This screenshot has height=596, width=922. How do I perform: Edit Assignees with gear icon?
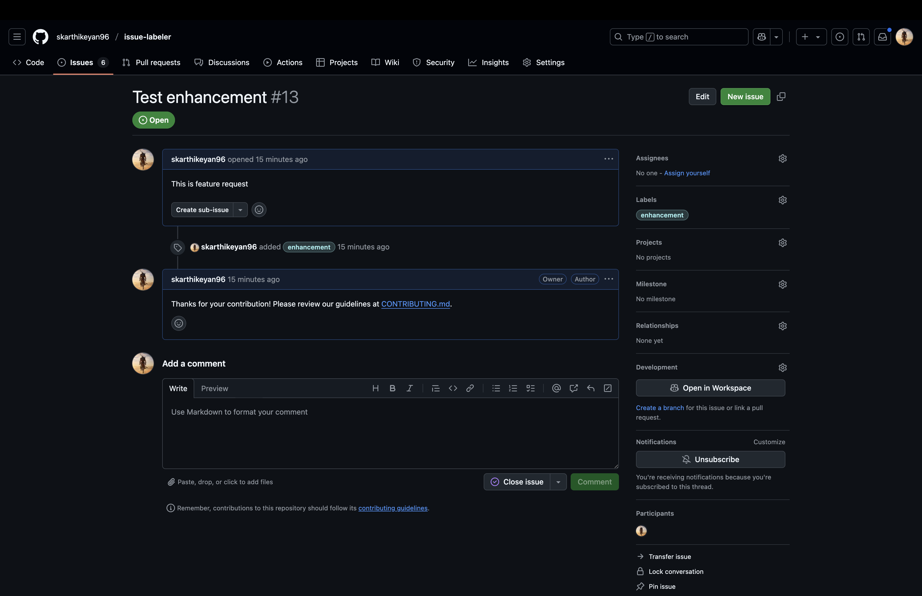[x=782, y=159]
